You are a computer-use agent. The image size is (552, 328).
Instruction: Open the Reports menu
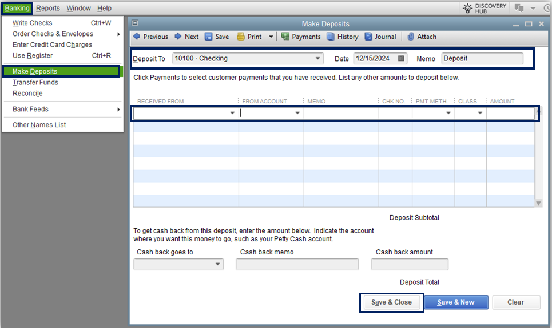48,8
